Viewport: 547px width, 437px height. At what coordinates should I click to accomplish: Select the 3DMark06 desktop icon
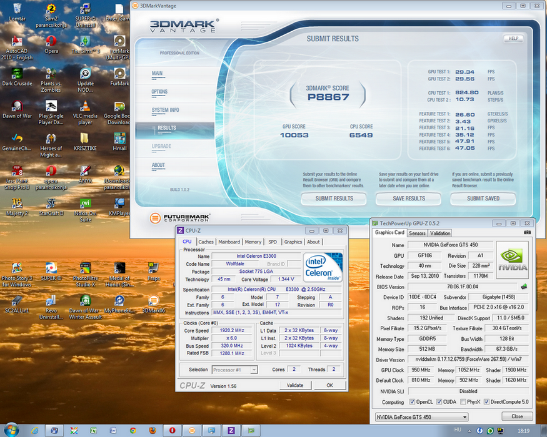(154, 303)
